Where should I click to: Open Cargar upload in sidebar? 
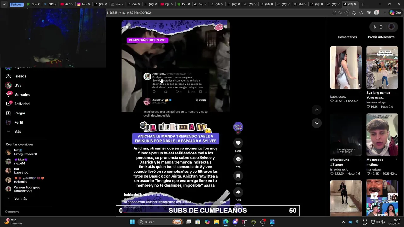coord(20,113)
